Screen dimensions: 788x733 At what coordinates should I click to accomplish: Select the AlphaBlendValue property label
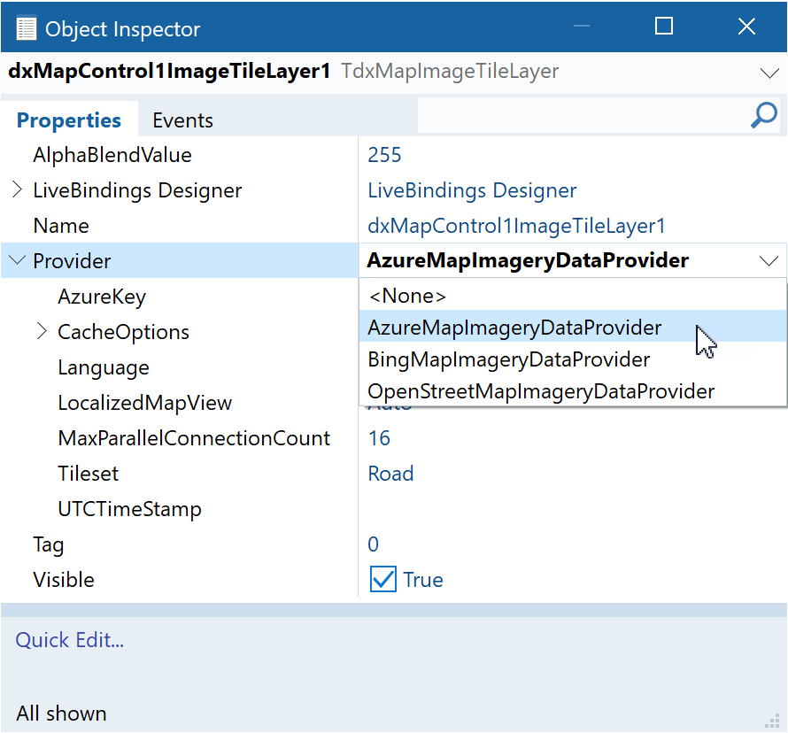coord(112,155)
